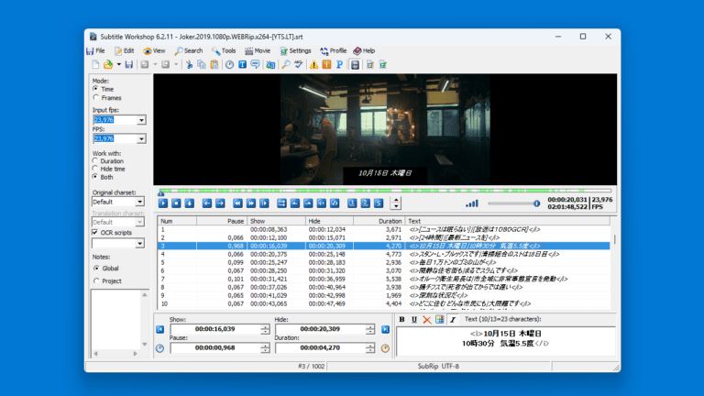
Task: Open a subtitle file with the folder icon
Action: 108,65
